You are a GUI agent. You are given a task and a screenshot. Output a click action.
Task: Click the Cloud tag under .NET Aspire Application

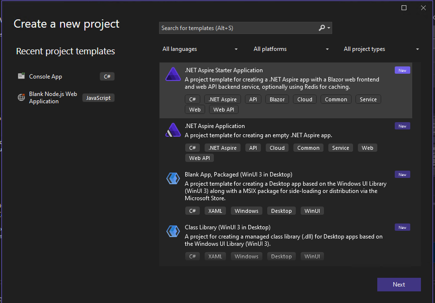pyautogui.click(x=277, y=147)
